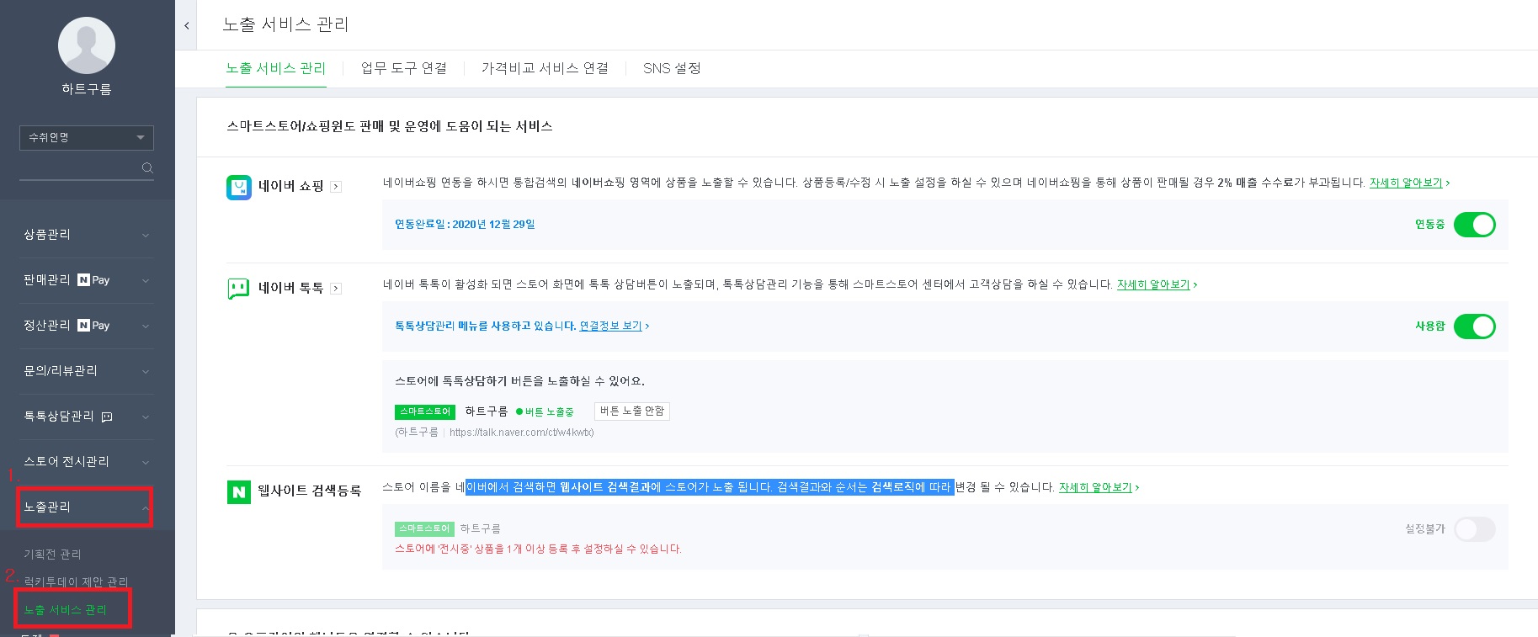Screen dimensions: 1538x637
Task: Expand the 문의/리뷰관리 menu
Action: tap(87, 371)
